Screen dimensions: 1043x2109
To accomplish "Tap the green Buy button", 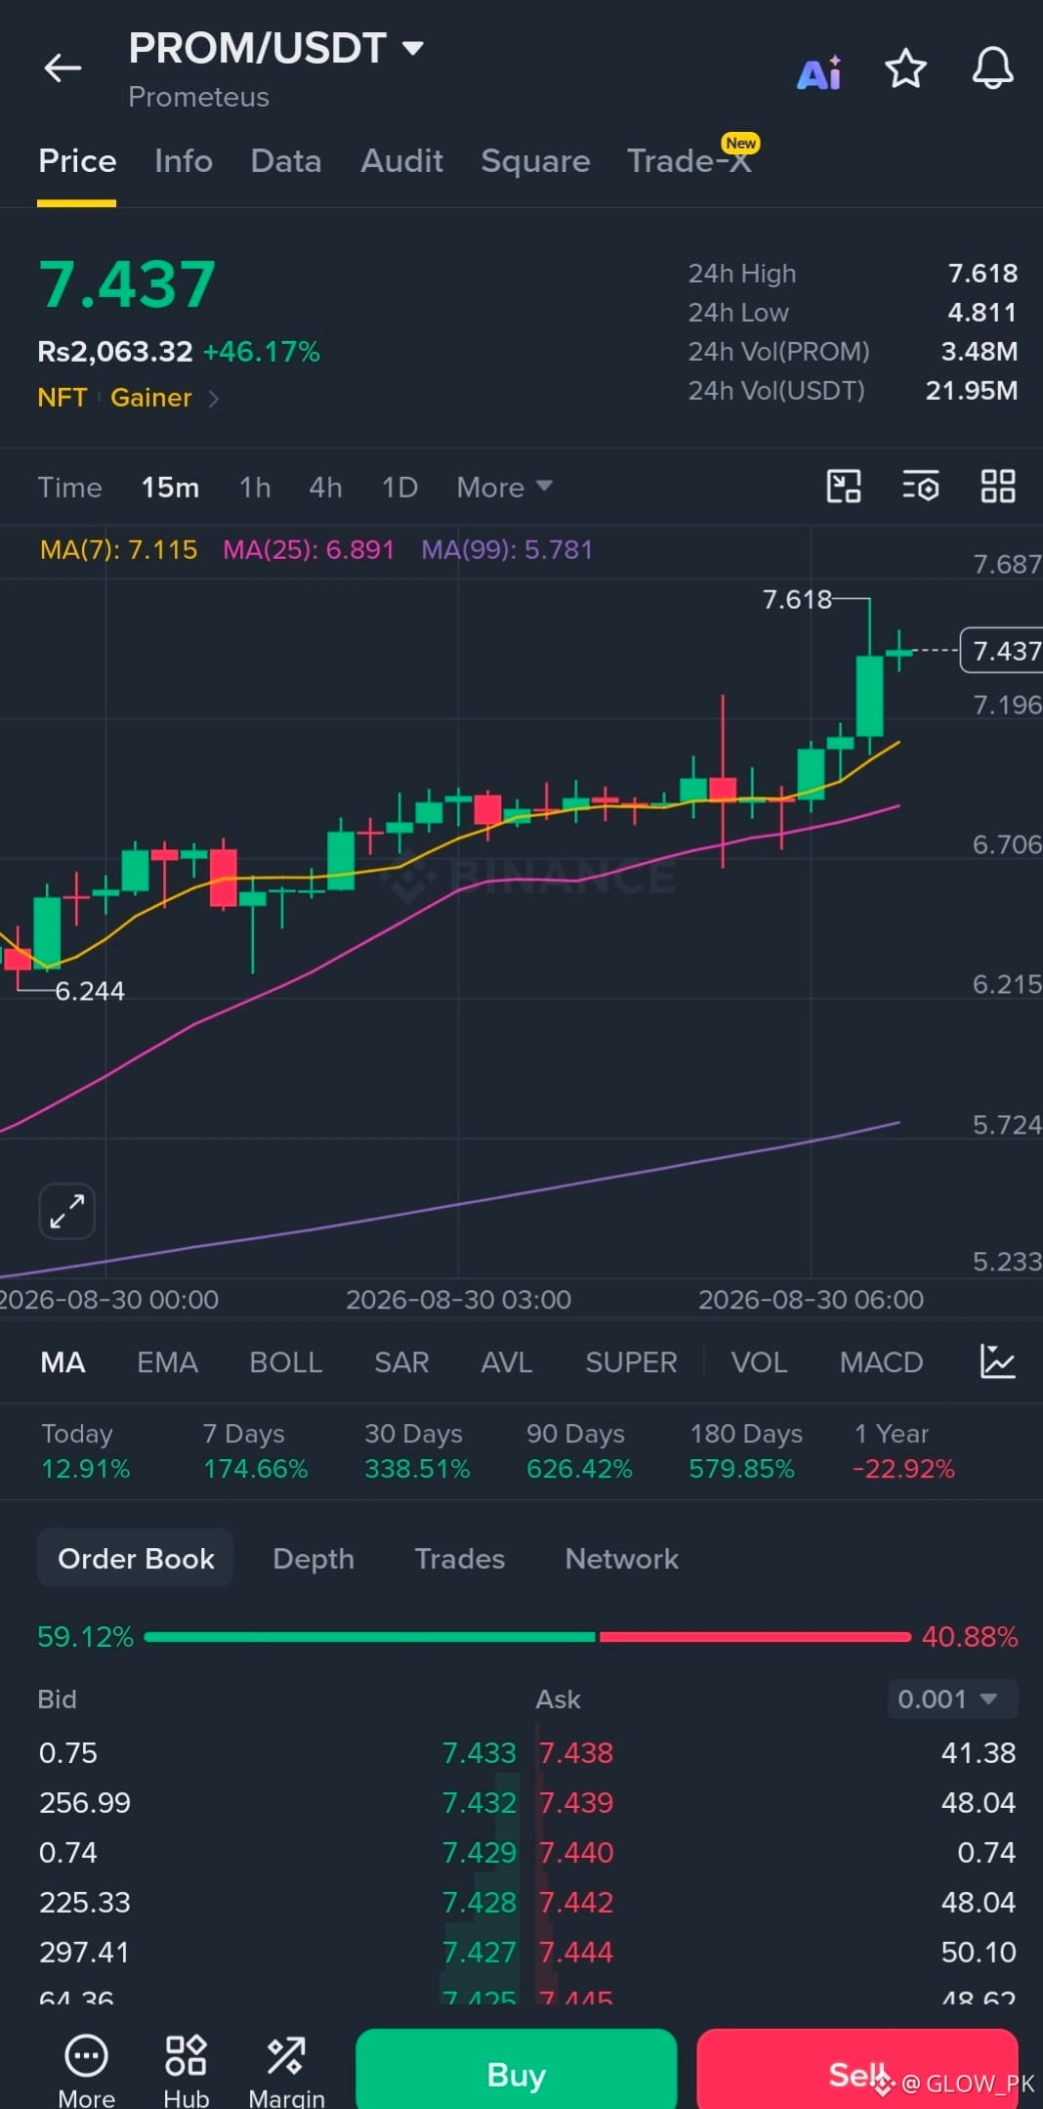I will pyautogui.click(x=516, y=2070).
